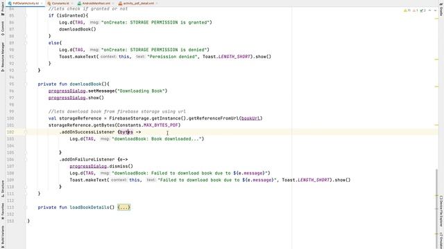The image size is (444, 249).
Task: Close the activity_pdf_detail.xml tab
Action: 157,3
